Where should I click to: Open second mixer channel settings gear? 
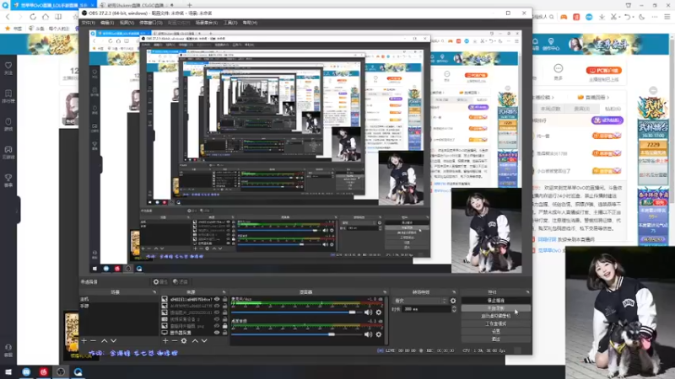click(x=378, y=334)
